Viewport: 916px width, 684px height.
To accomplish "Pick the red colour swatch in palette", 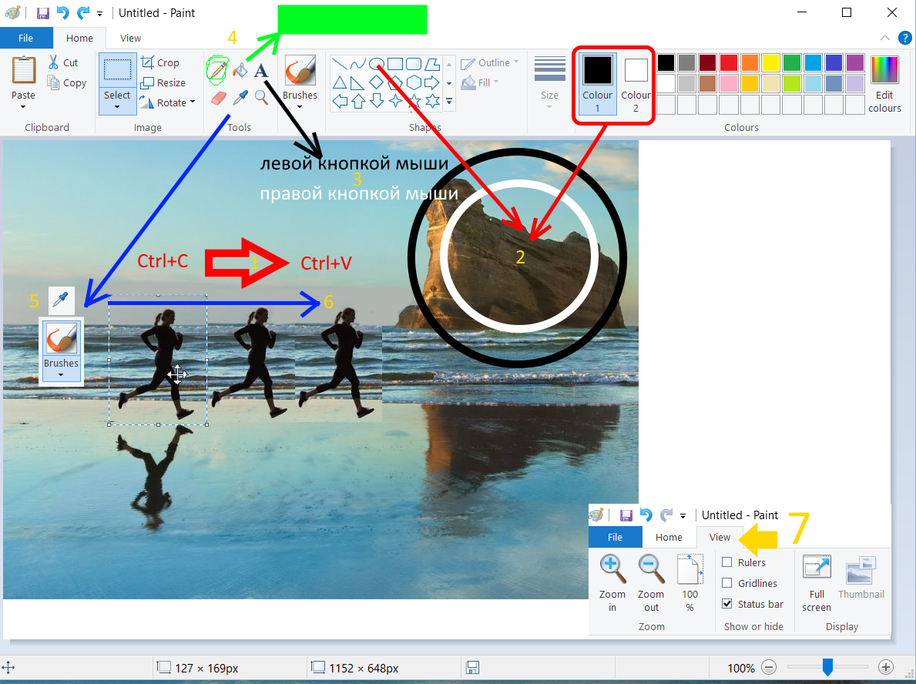I will pyautogui.click(x=728, y=62).
